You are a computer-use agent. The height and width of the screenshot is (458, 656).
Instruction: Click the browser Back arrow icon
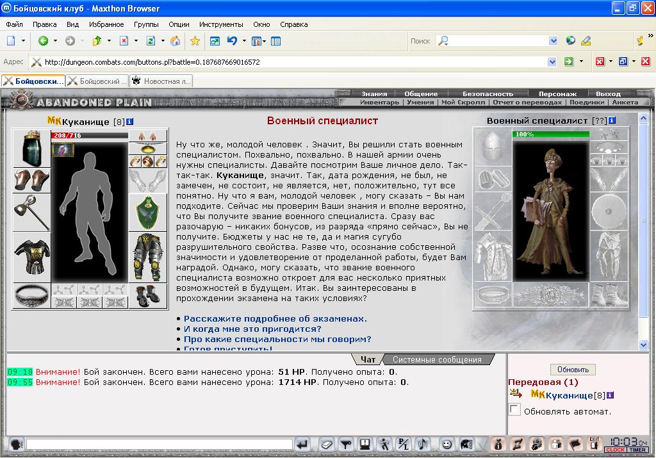point(43,40)
